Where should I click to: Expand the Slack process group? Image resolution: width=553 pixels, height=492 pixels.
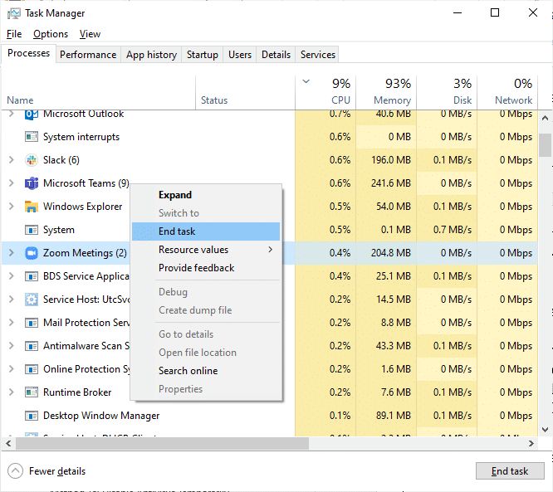coord(11,160)
